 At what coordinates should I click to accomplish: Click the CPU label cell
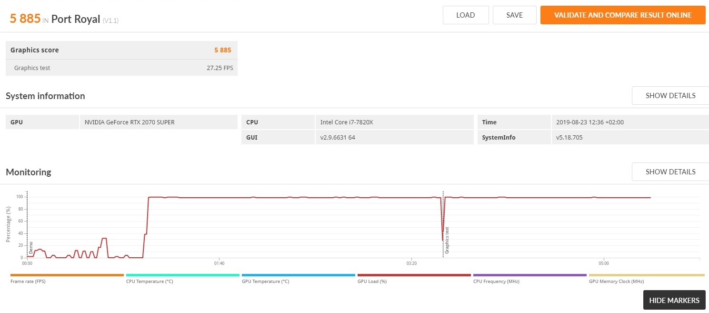278,122
